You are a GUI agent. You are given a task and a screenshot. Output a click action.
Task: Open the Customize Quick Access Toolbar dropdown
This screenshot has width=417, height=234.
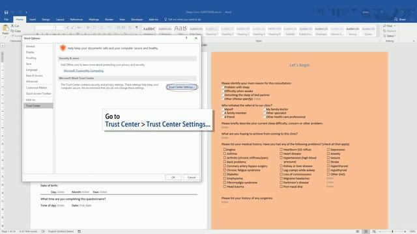coord(26,12)
